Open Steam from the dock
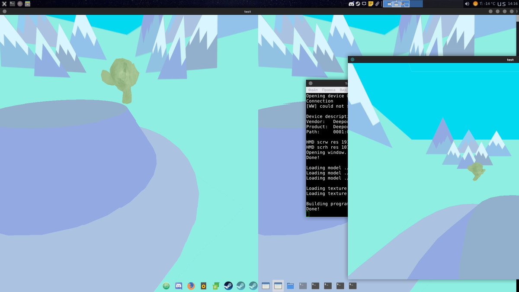Viewport: 519px width, 292px height. point(227,286)
